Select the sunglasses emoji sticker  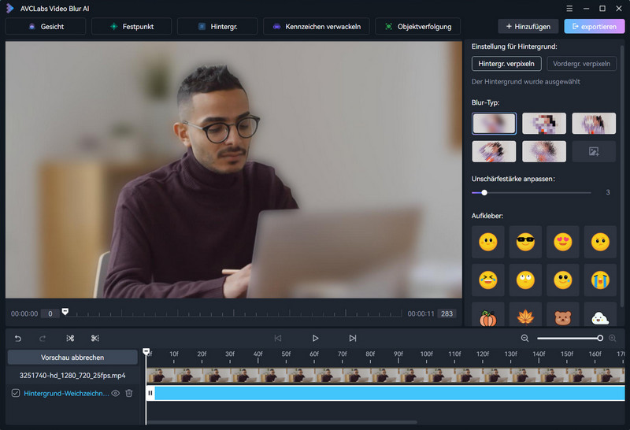point(525,242)
